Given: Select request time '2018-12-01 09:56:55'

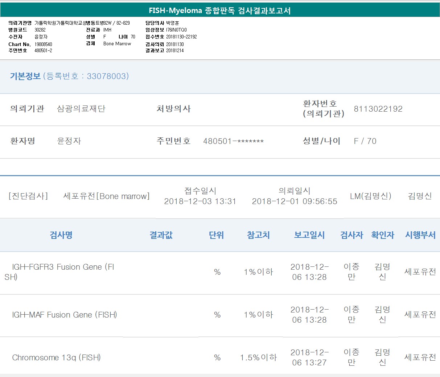Looking at the screenshot, I should [x=295, y=201].
